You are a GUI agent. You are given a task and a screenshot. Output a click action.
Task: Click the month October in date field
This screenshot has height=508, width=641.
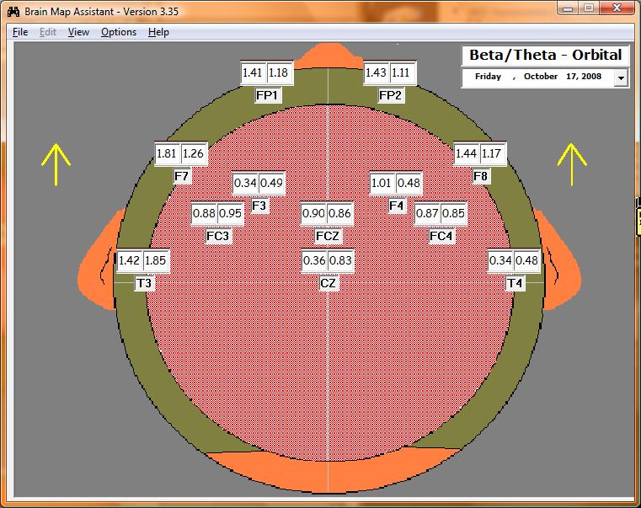[541, 77]
